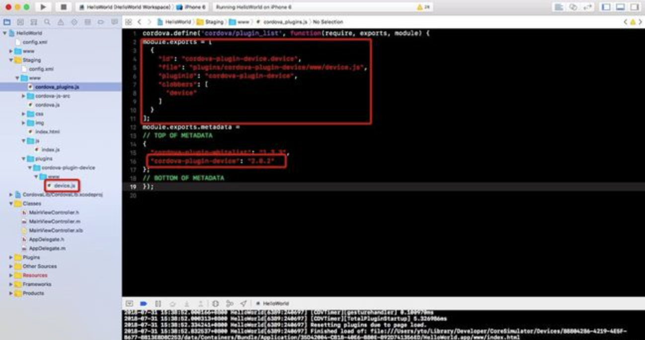This screenshot has height=340, width=645.
Task: Open the Symbol navigator
Action: 34,22
